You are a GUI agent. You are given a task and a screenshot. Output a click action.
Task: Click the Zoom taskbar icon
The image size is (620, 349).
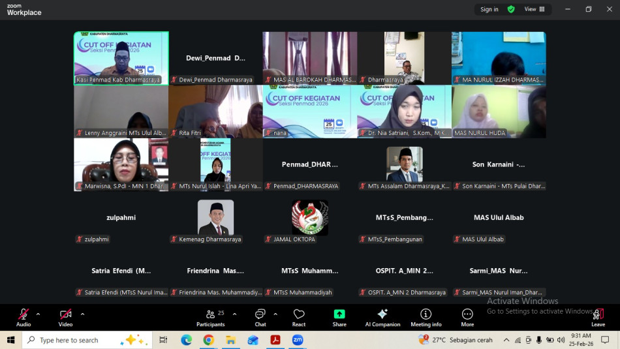point(298,340)
